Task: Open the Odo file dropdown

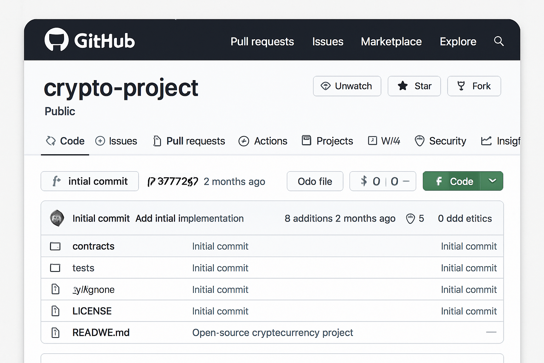Action: (315, 181)
